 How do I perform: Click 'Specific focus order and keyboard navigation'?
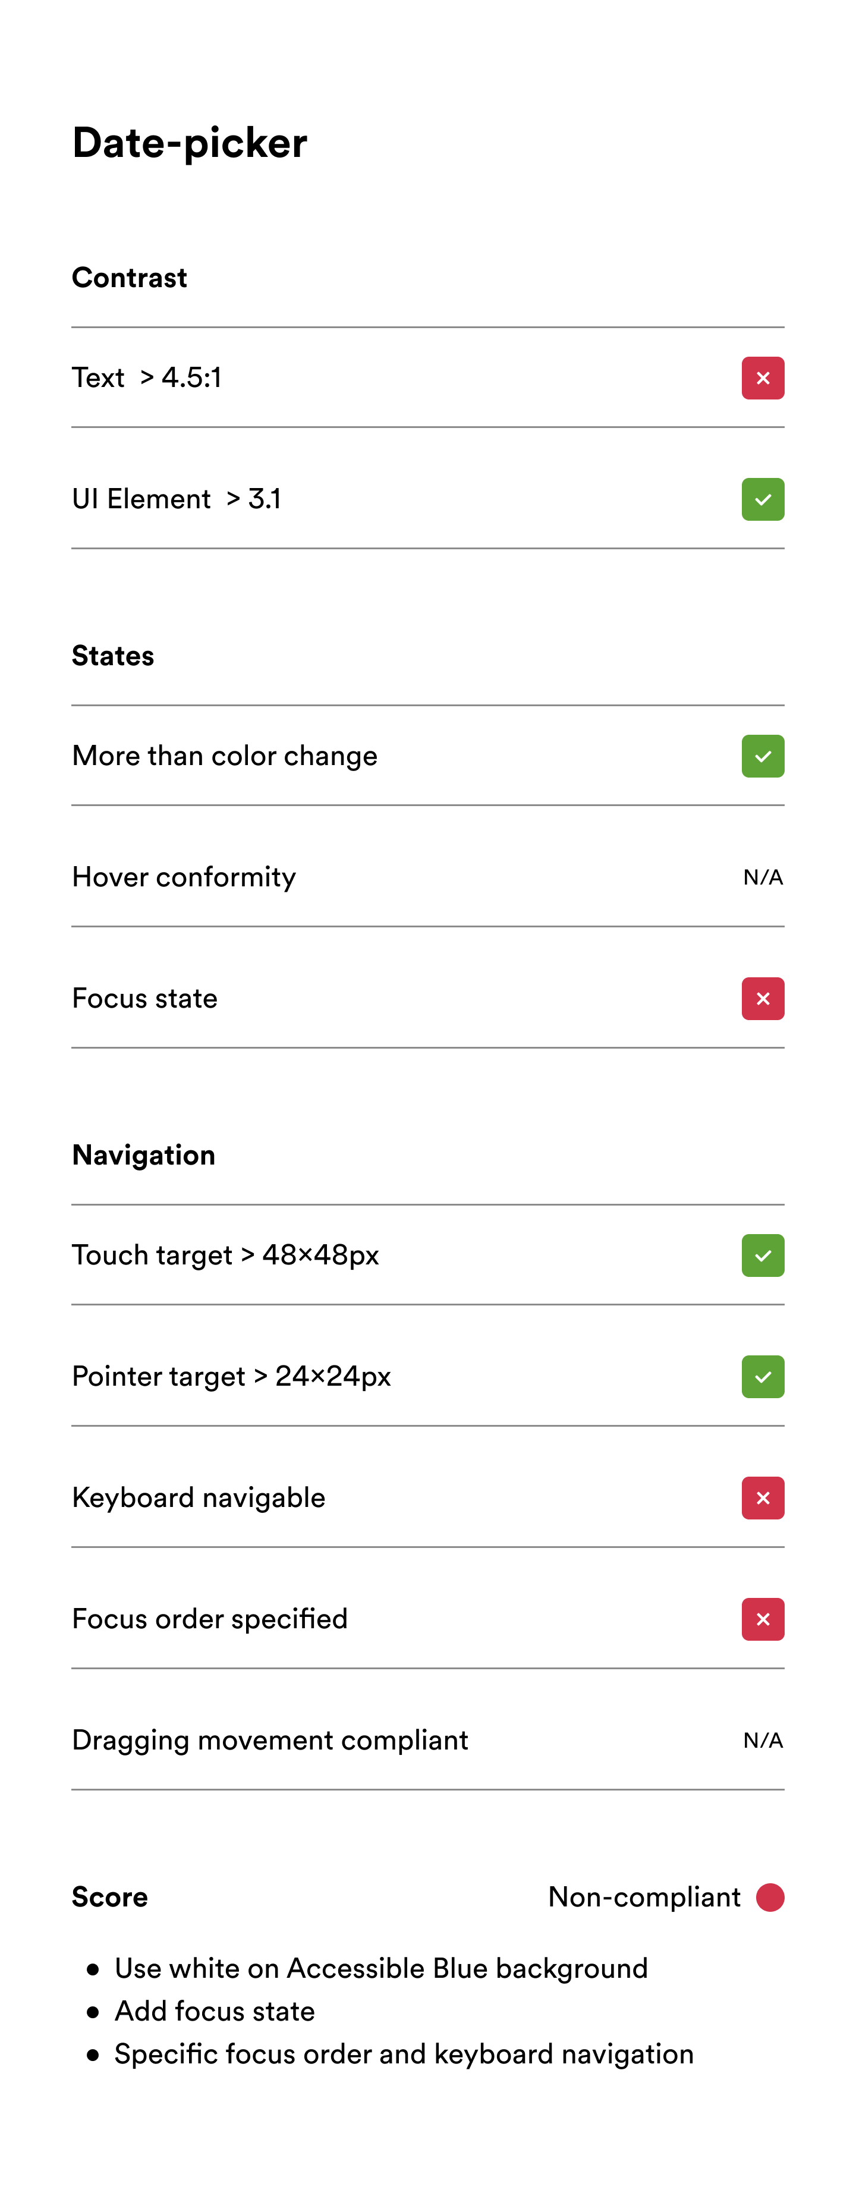coord(404,2054)
